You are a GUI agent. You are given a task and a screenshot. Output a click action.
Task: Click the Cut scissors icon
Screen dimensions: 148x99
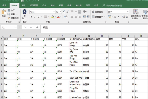9,10
